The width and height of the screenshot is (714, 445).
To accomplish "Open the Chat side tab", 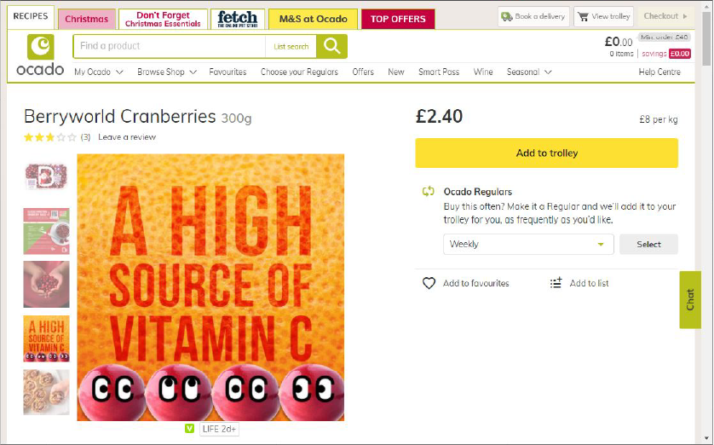I will click(x=690, y=299).
